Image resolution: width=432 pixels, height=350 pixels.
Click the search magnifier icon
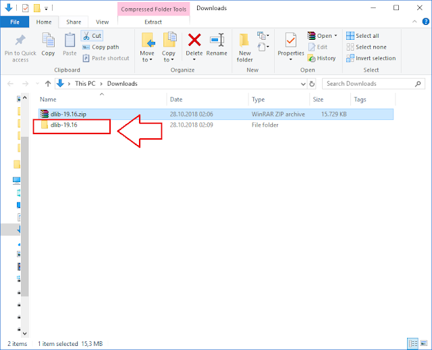click(418, 84)
